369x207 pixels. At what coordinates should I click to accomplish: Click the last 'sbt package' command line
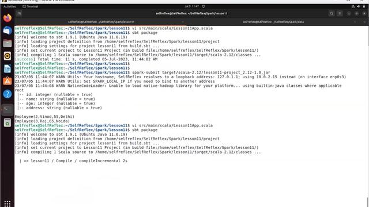pyautogui.click(x=86, y=130)
